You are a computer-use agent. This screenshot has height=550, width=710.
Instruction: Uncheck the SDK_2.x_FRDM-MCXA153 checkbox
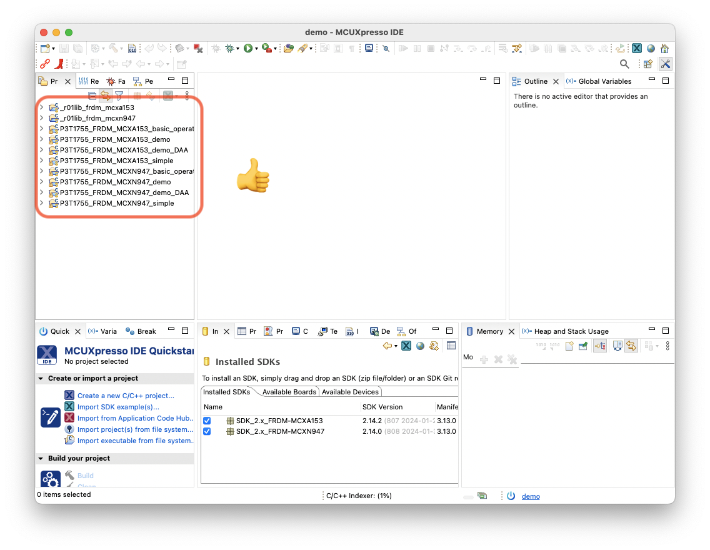pos(207,421)
